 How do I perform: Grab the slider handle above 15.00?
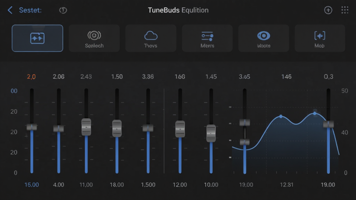[x=32, y=127]
